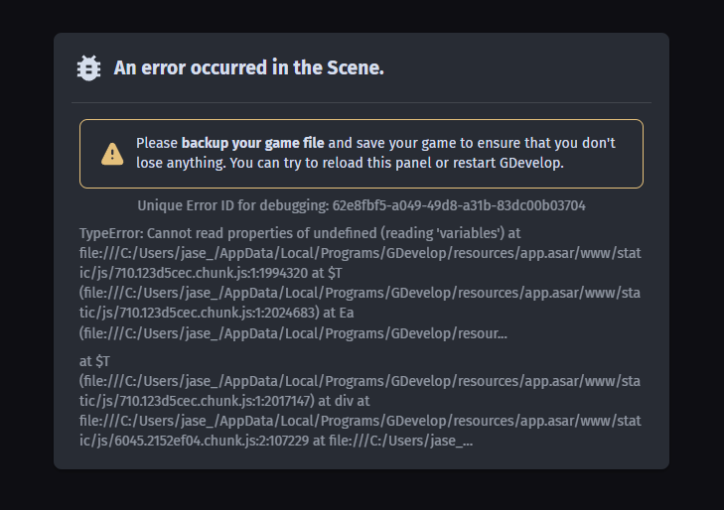Click the "Unique Error ID for debugging" label

coord(232,205)
